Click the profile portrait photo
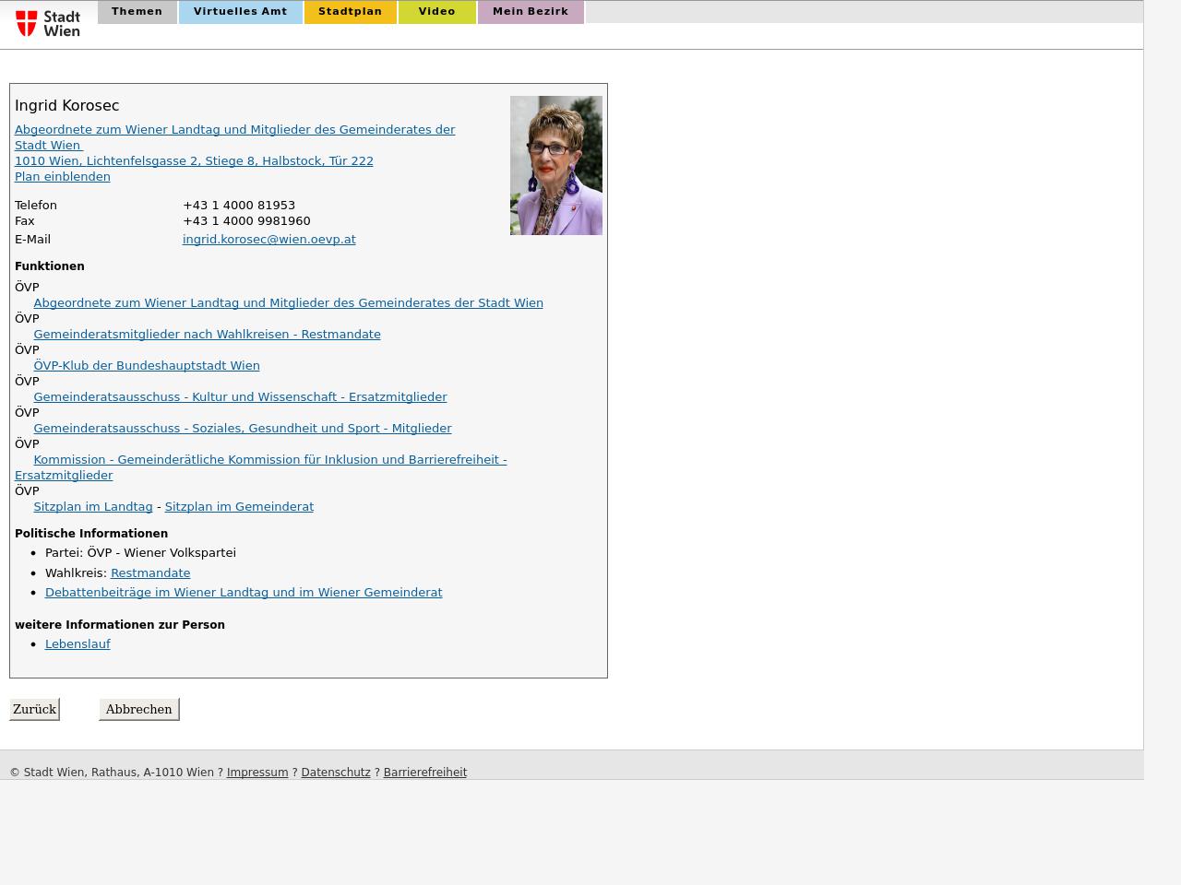 [x=555, y=165]
